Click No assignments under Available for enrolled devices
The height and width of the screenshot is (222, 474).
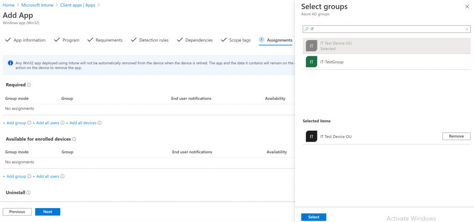19,162
